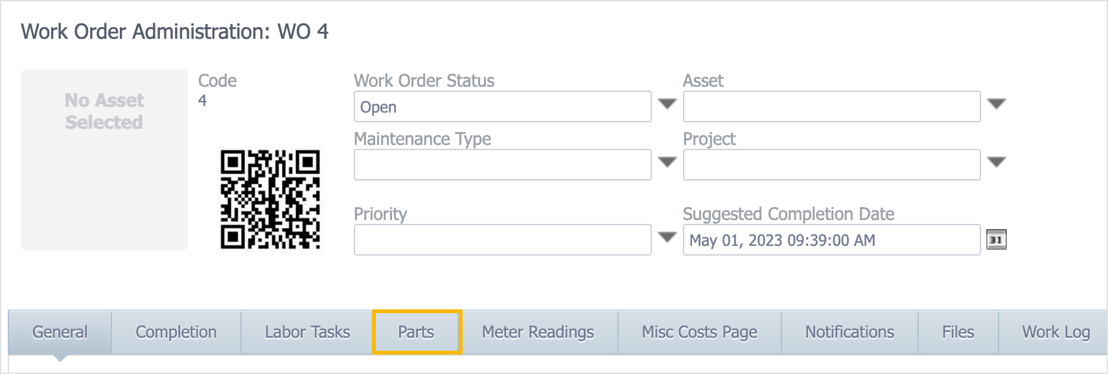Viewport: 1108px width, 374px height.
Task: Expand the Priority dropdown arrow
Action: (667, 237)
